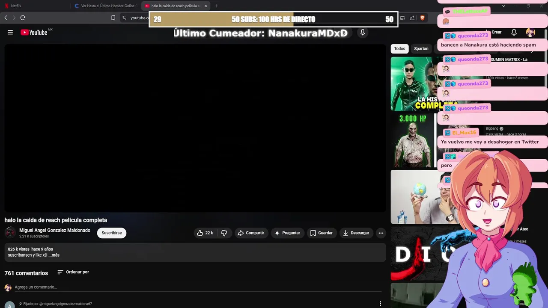Open options menu for the pinned comment
Screen dimensions: 548x308
coord(380,304)
